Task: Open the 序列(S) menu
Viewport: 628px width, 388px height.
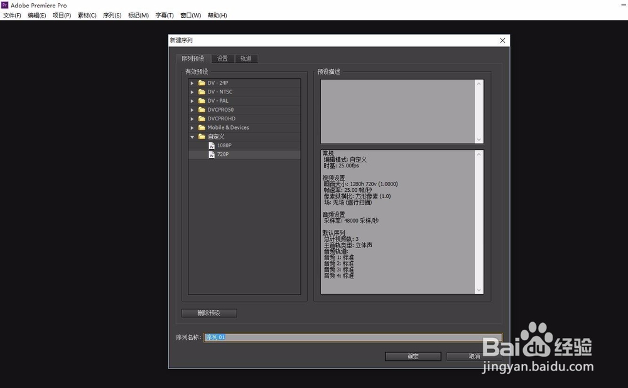Action: pyautogui.click(x=112, y=15)
